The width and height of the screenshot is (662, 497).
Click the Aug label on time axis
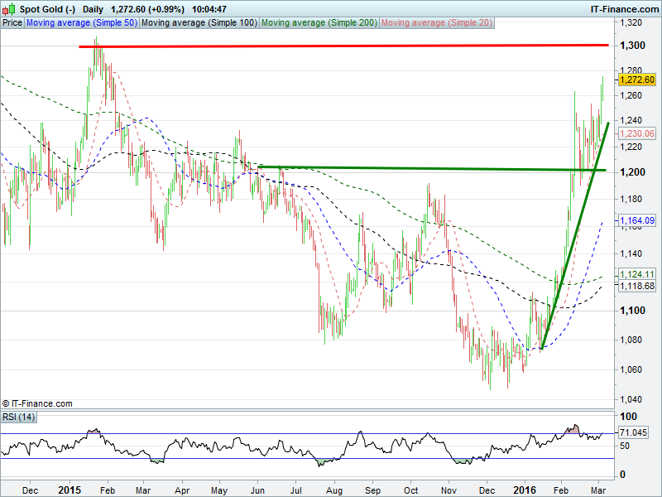pyautogui.click(x=334, y=490)
